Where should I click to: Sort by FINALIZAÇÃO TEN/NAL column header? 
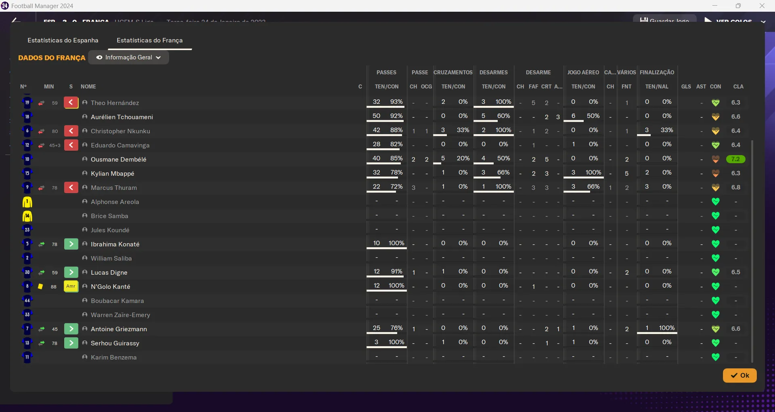(x=657, y=86)
